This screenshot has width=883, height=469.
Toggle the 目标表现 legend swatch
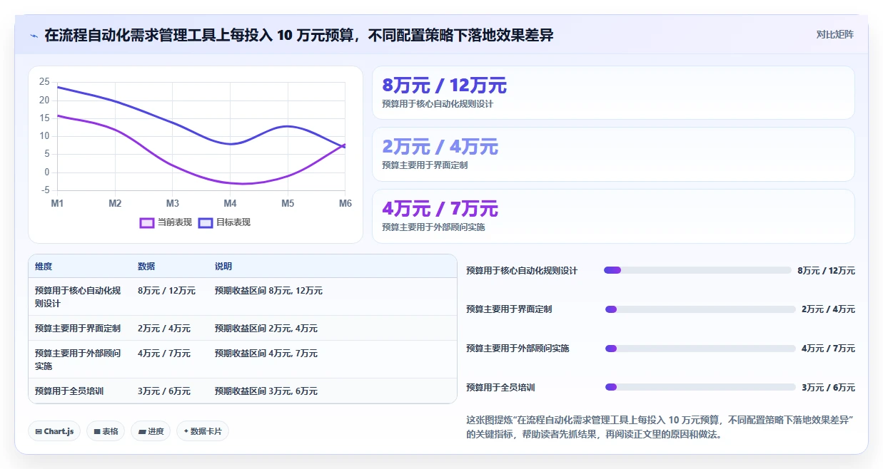tap(206, 222)
